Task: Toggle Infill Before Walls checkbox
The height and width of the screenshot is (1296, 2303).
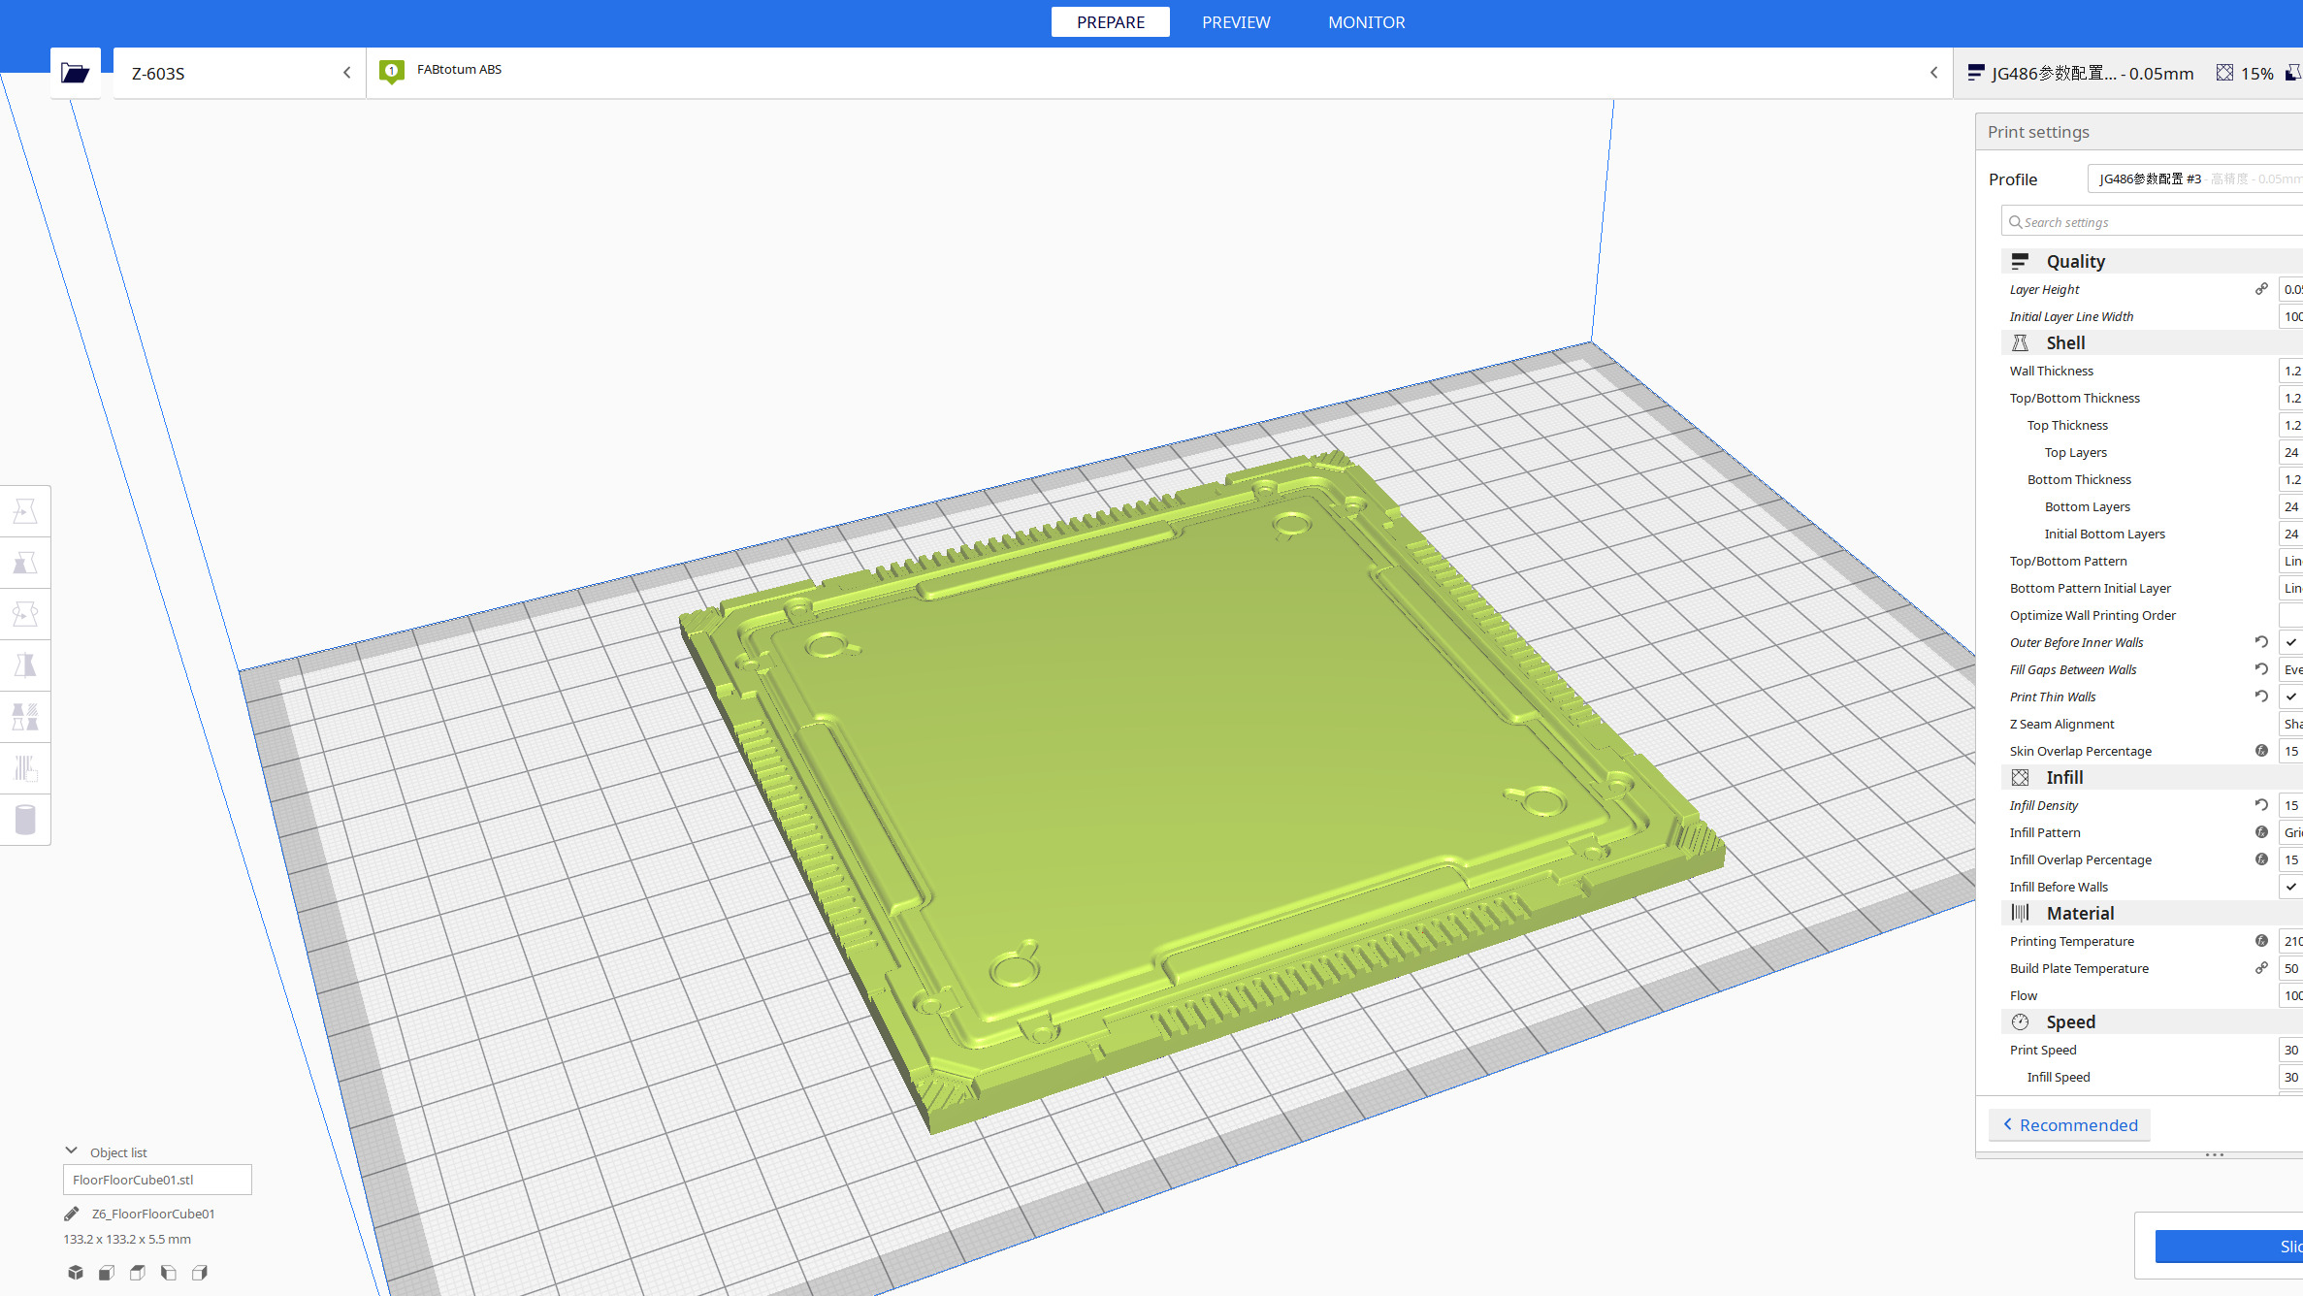Action: (2291, 887)
